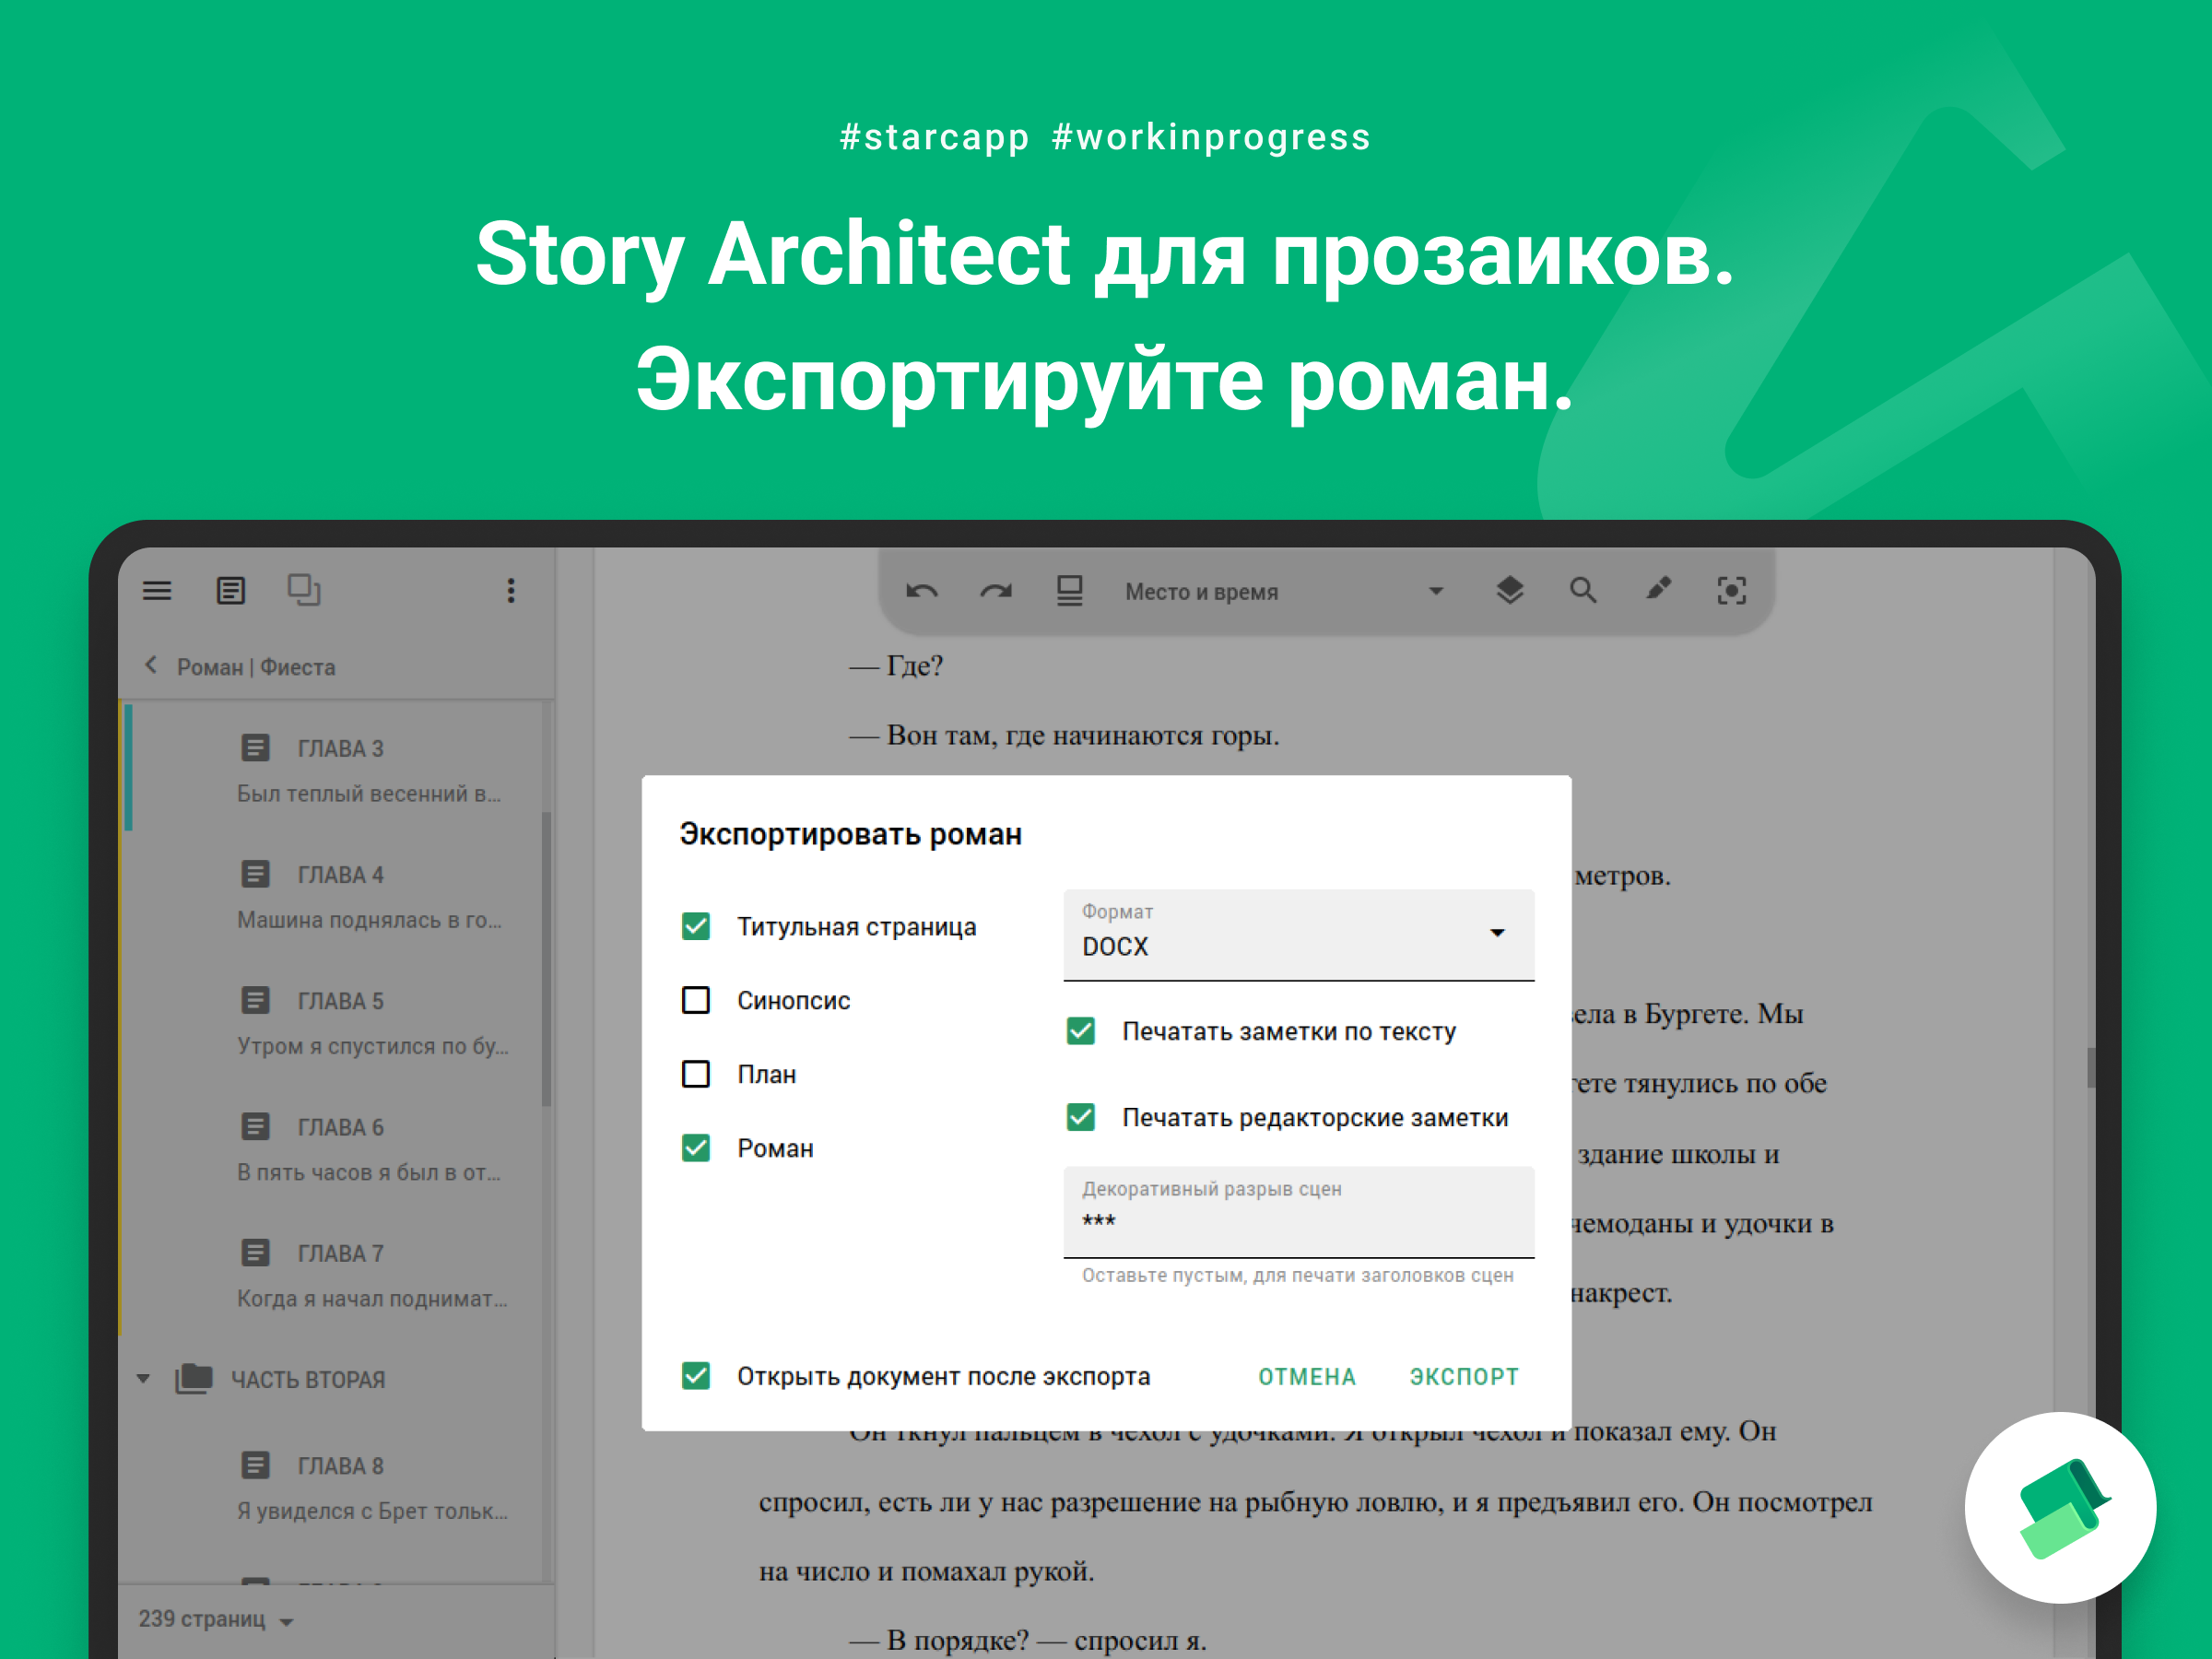Open the Место и время paragraph style dropdown
Viewport: 2212px width, 1659px height.
[1286, 592]
